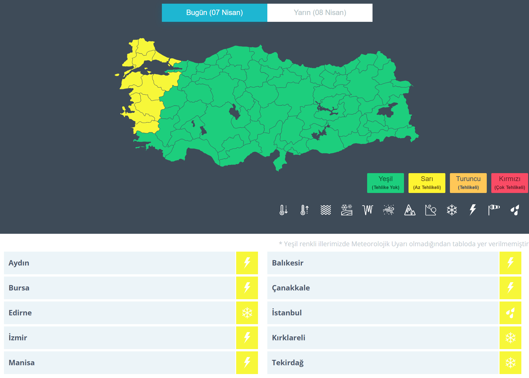Image resolution: width=529 pixels, height=378 pixels.
Task: Click the icicles icing warning icon
Action: point(368,210)
